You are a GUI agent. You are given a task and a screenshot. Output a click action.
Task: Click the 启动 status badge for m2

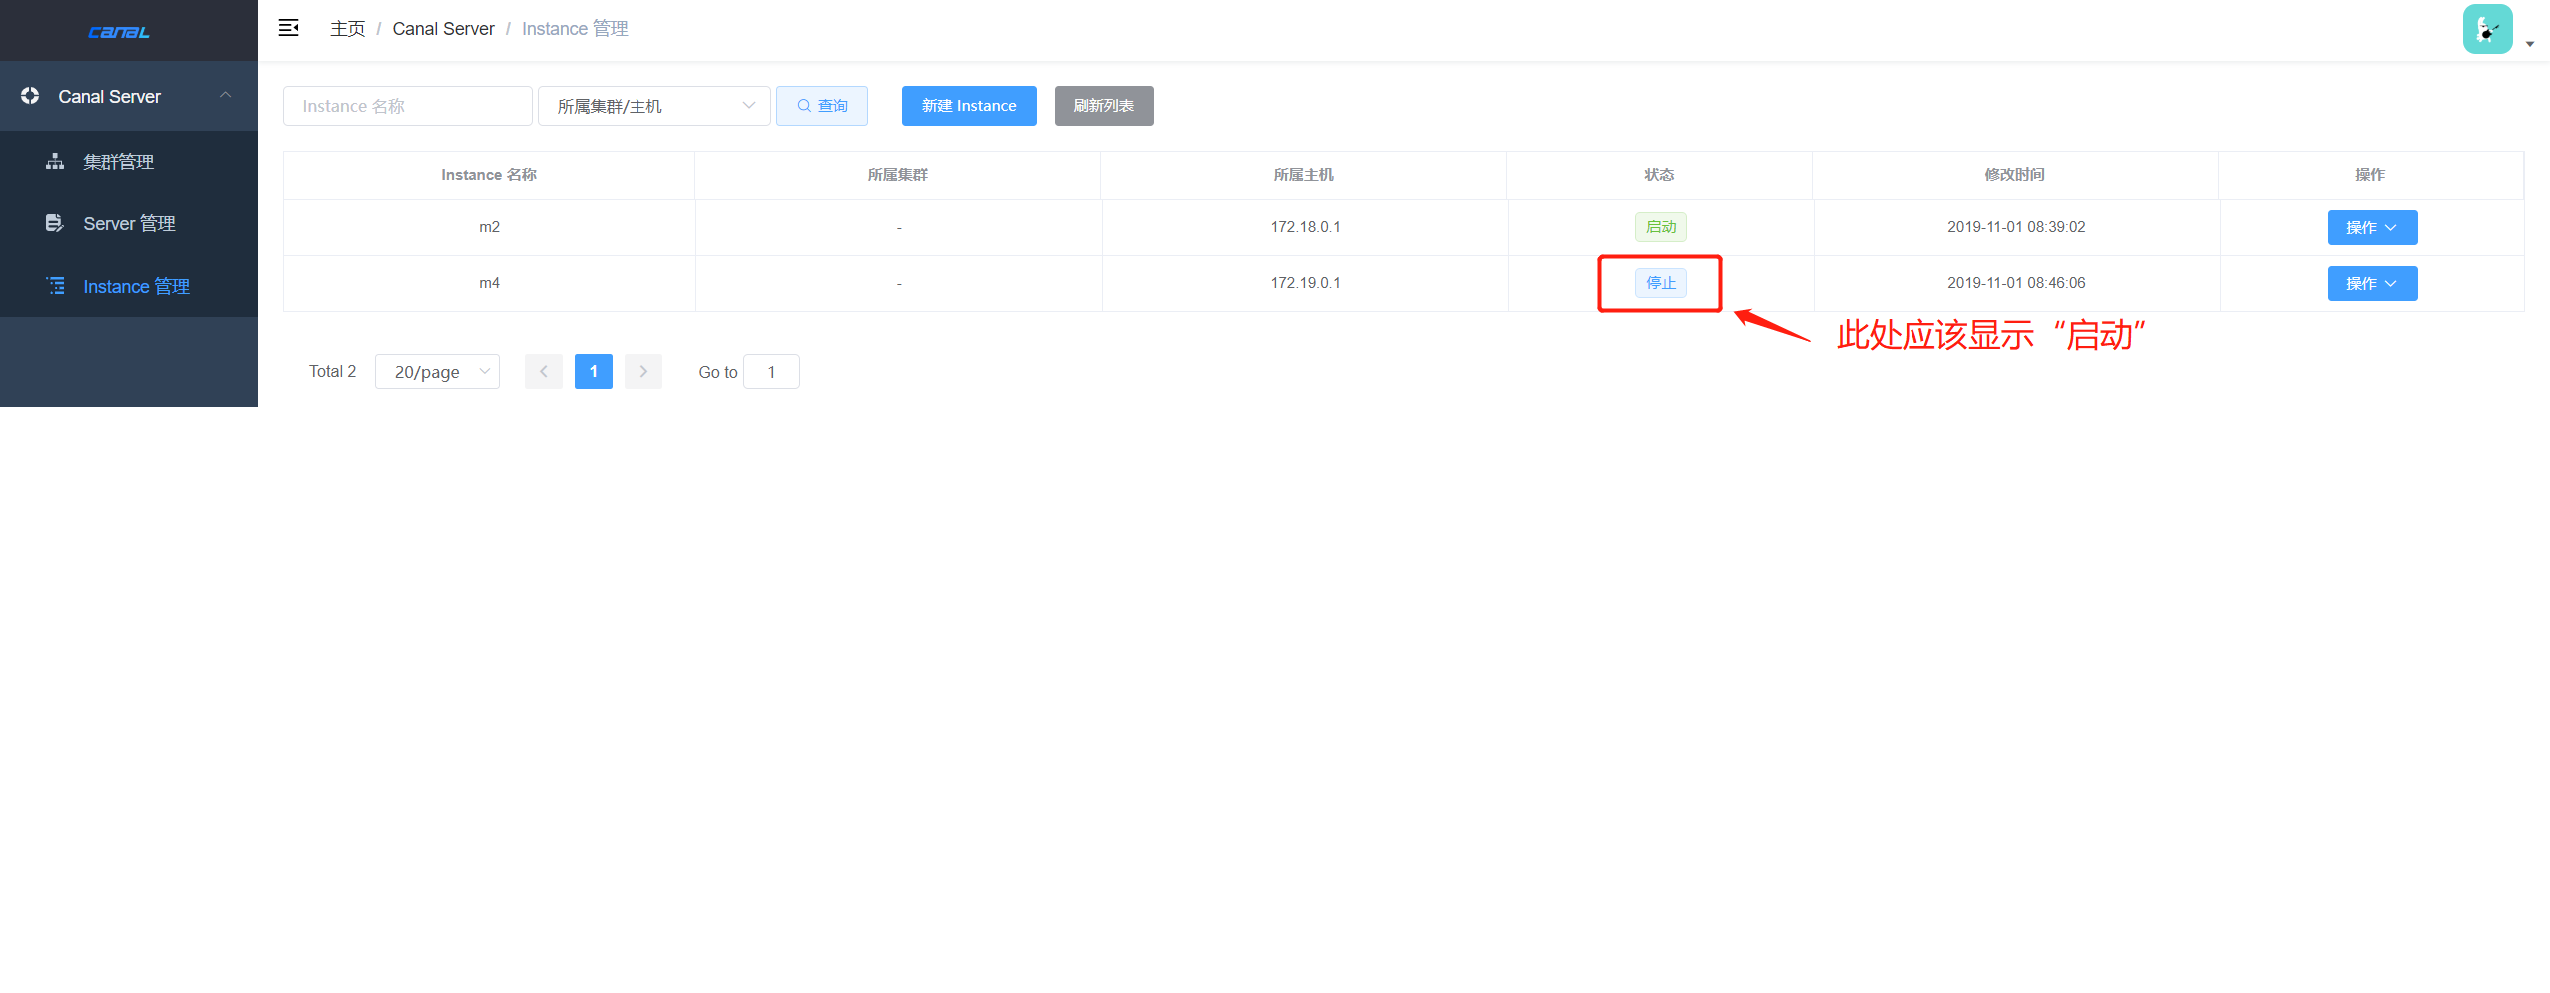point(1660,226)
